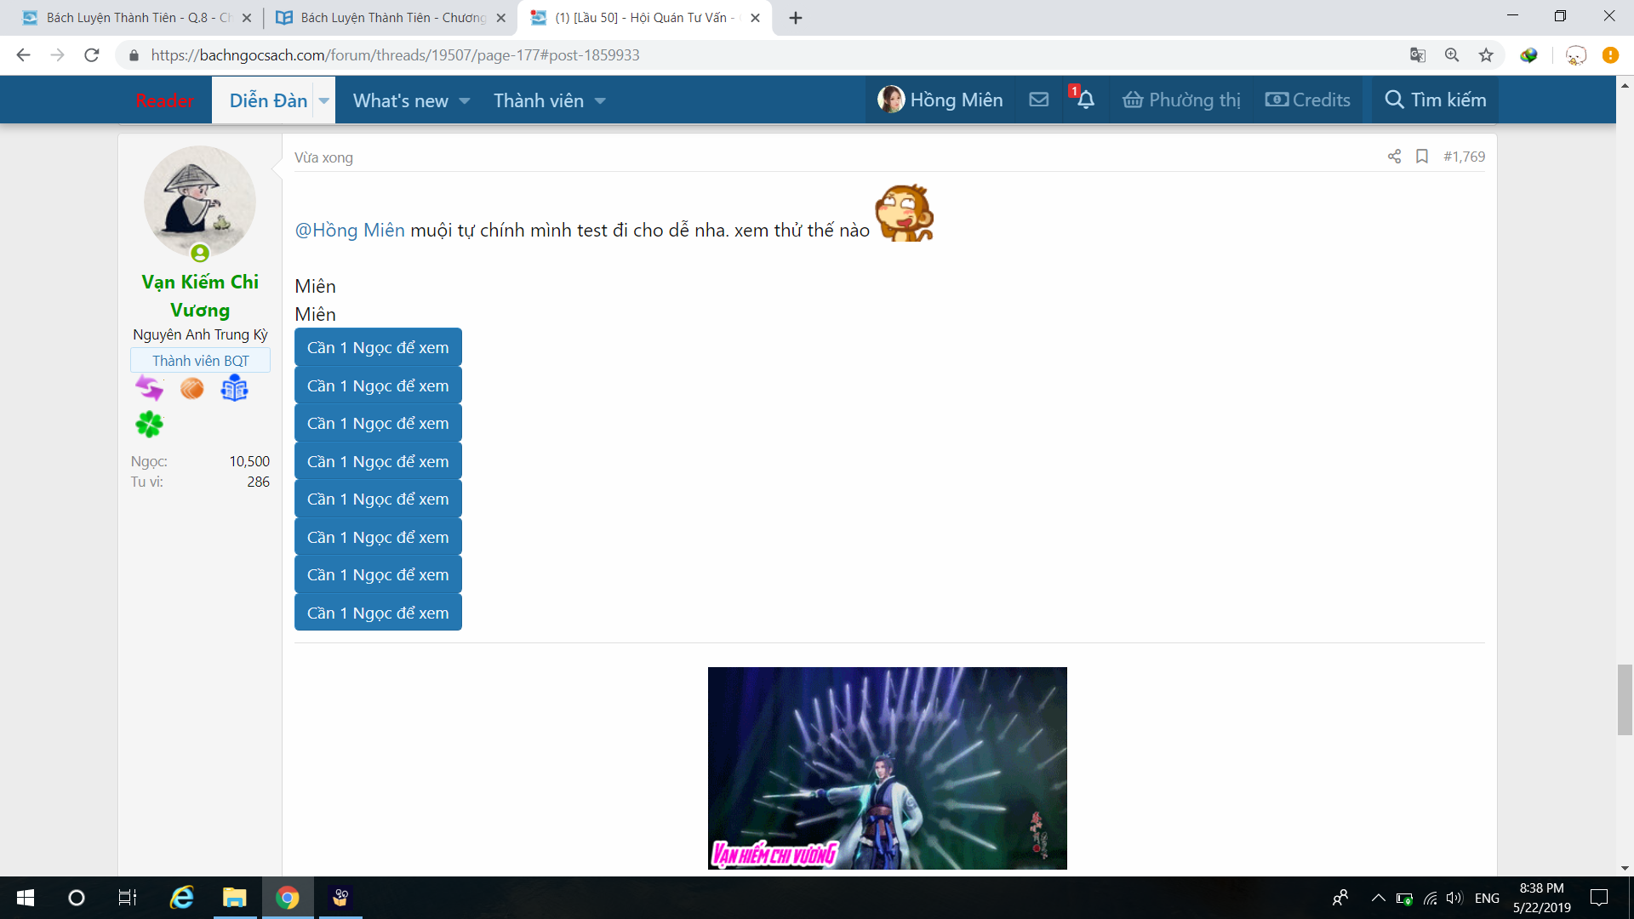This screenshot has width=1634, height=919.
Task: Click the zoom magnifier icon in address bar
Action: pos(1452,55)
